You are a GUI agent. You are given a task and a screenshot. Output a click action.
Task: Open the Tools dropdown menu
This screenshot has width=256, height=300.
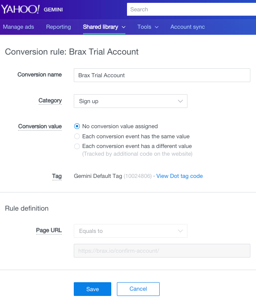(x=148, y=27)
